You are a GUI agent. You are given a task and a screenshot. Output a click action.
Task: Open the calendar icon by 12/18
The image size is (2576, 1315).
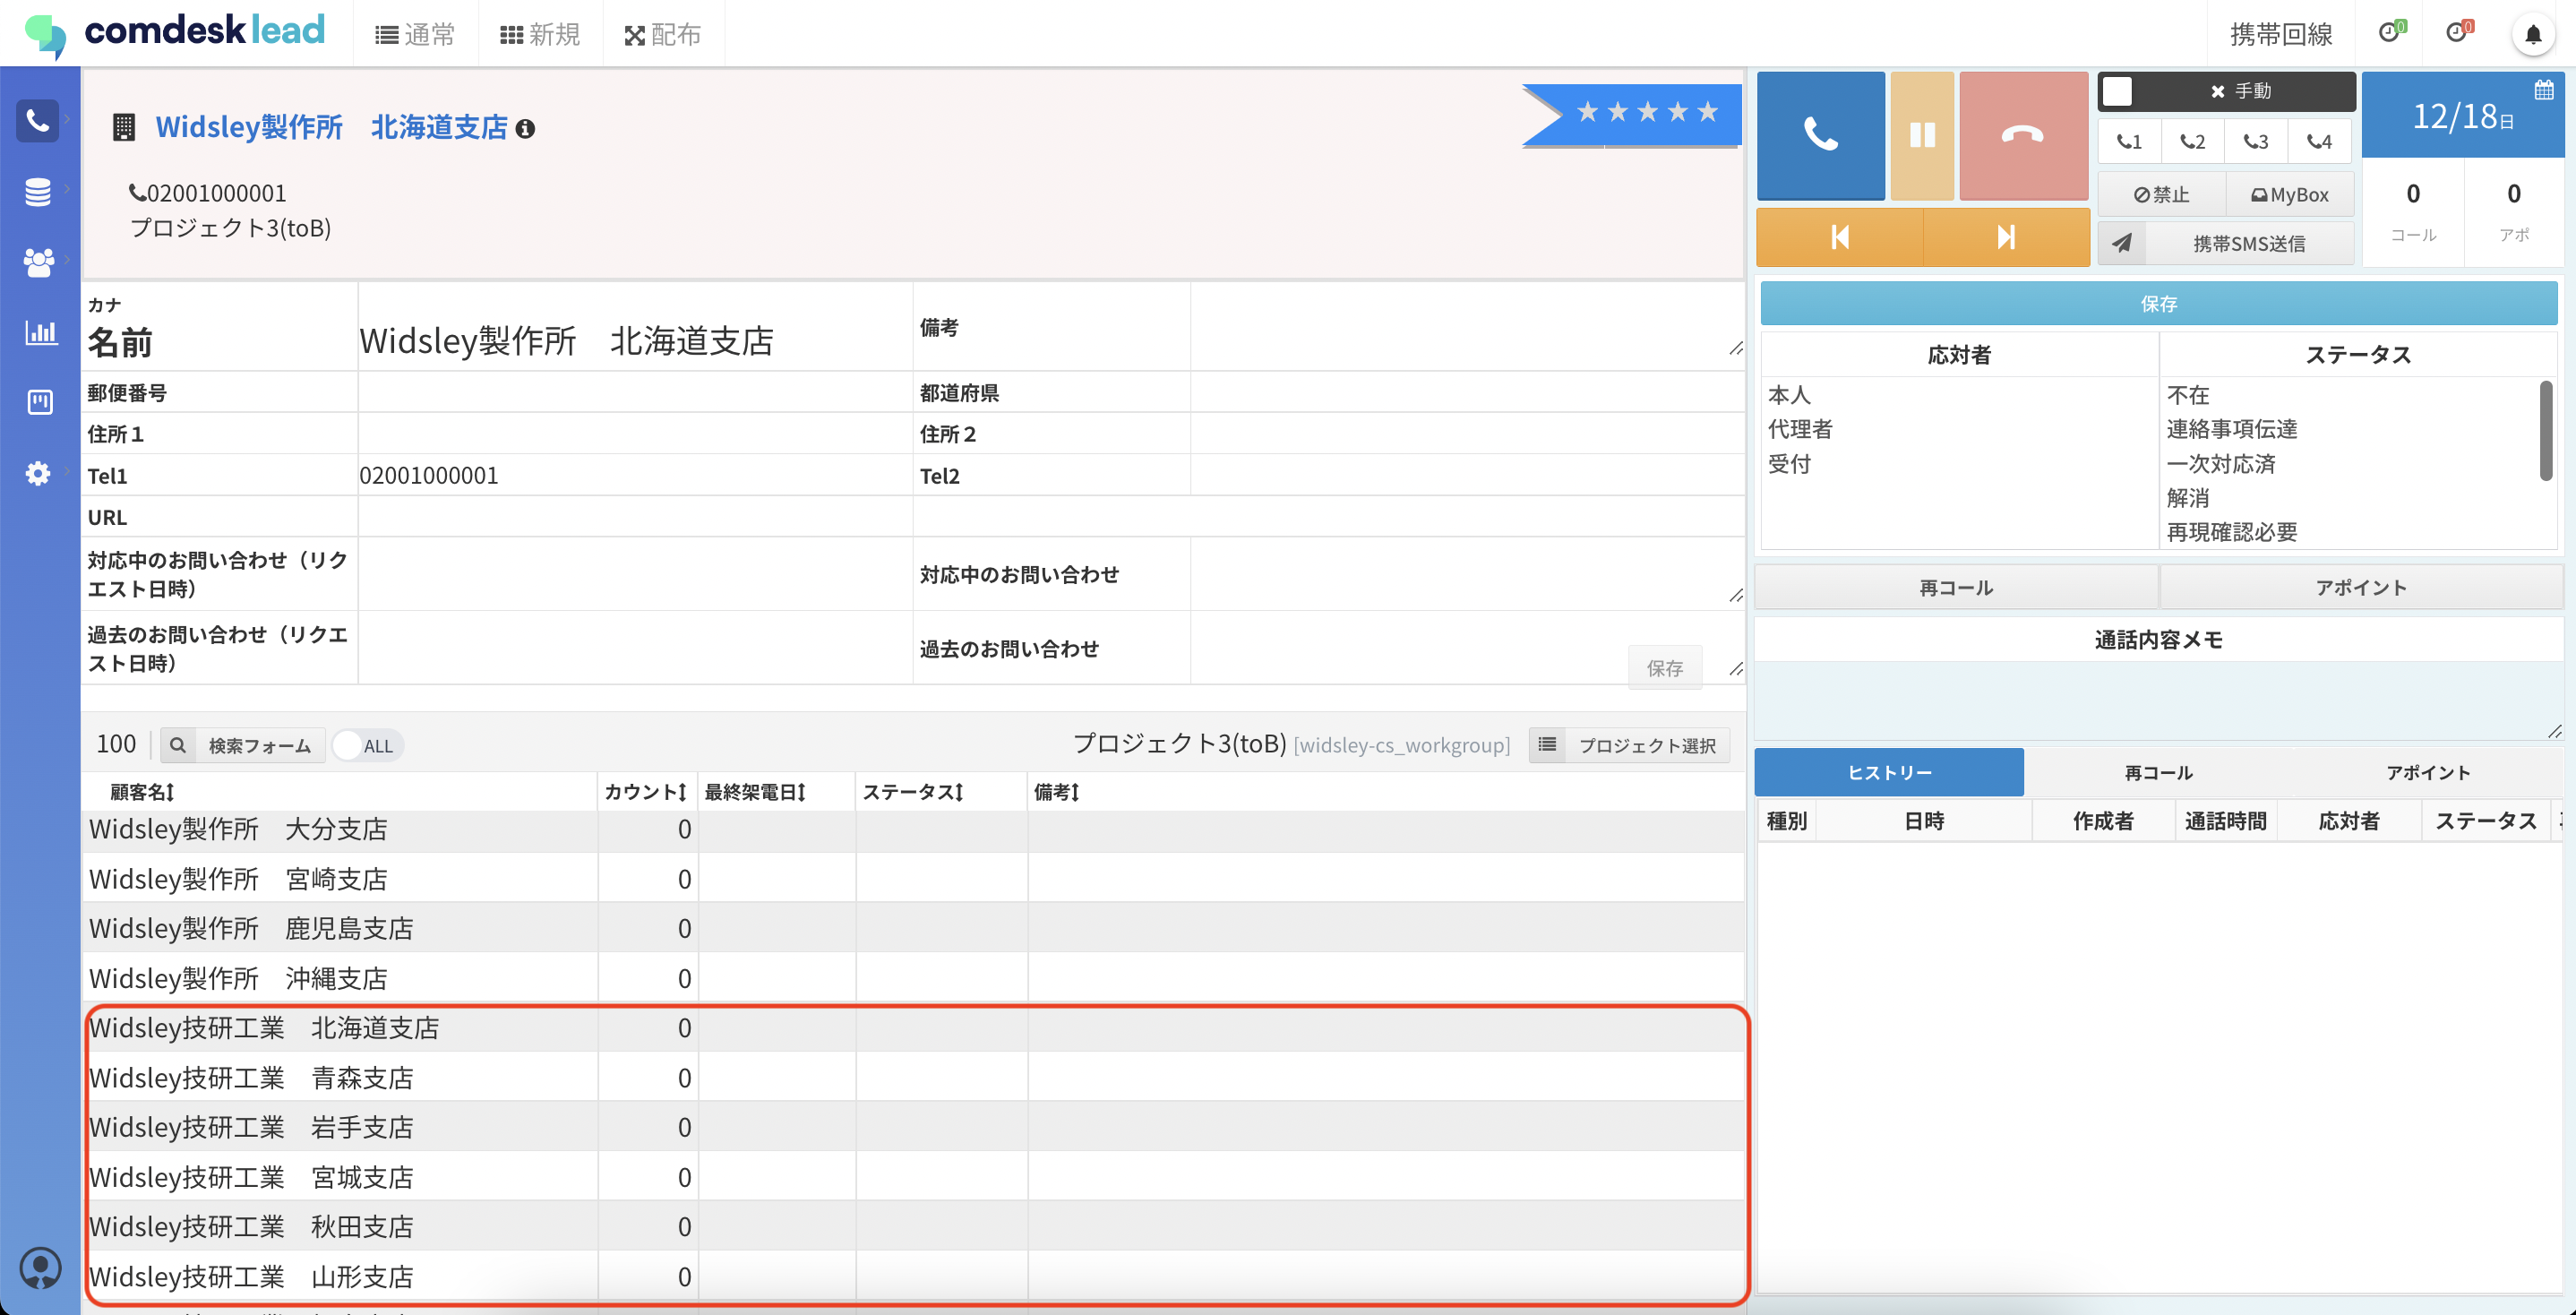tap(2543, 91)
